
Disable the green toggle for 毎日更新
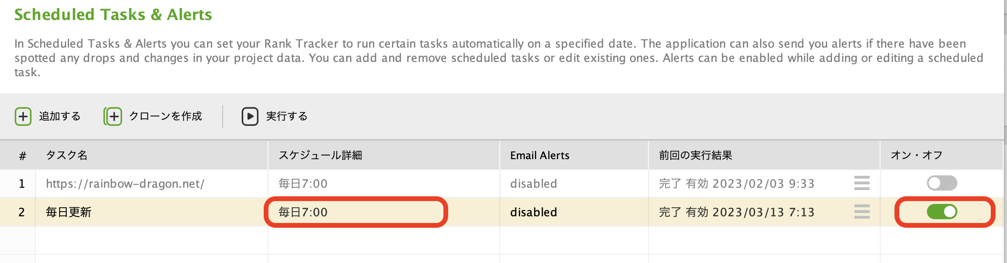point(942,212)
